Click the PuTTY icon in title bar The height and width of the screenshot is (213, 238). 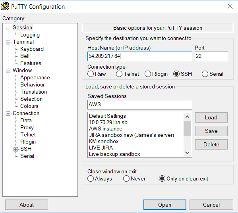(x=5, y=6)
